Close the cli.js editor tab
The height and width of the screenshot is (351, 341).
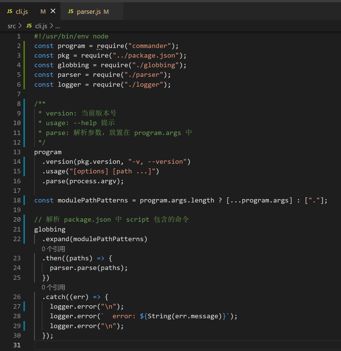[53, 11]
